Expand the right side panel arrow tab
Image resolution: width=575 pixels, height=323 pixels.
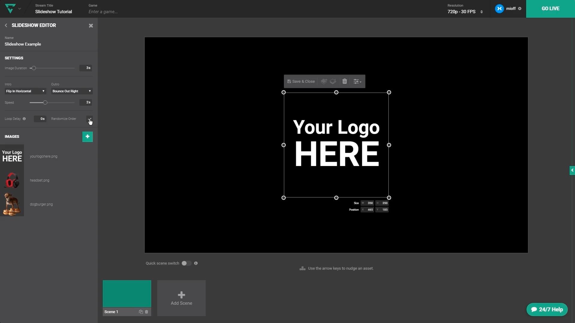(572, 170)
